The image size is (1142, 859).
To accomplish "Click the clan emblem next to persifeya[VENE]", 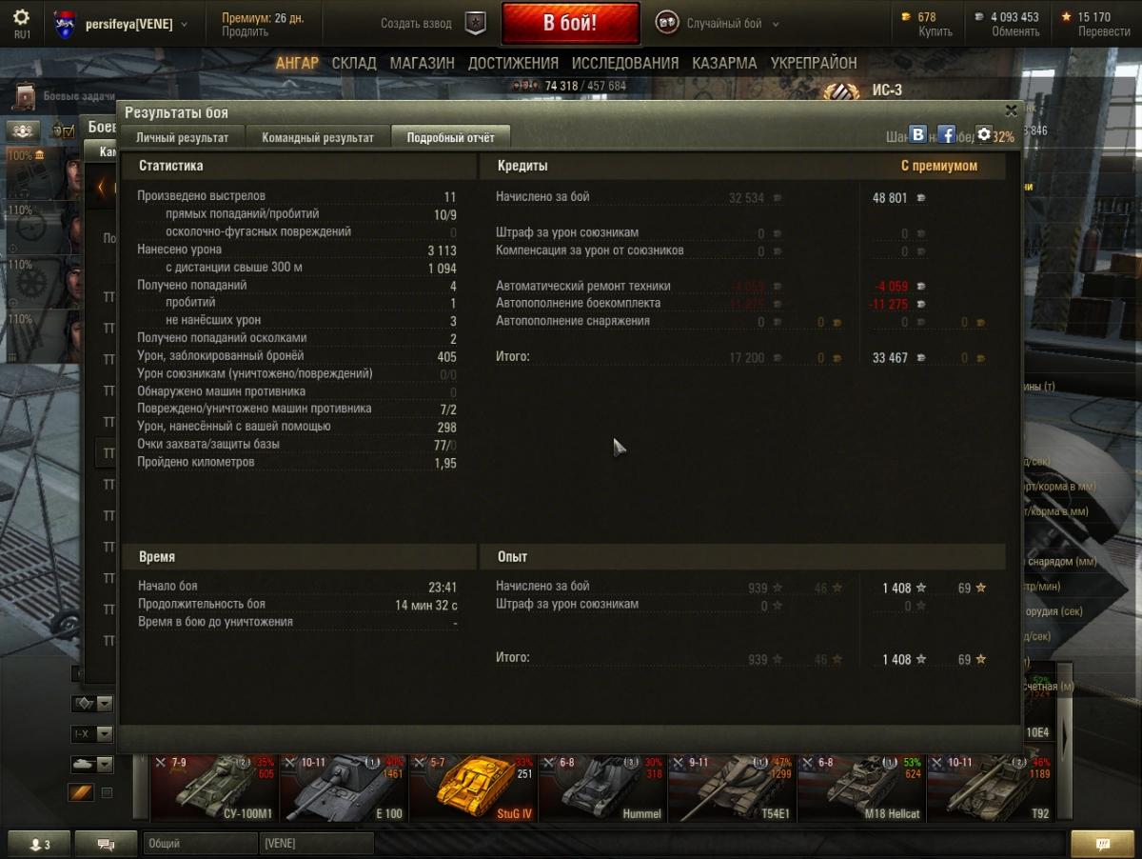I will pos(65,23).
